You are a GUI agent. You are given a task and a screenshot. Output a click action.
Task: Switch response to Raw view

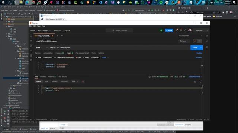(46, 82)
